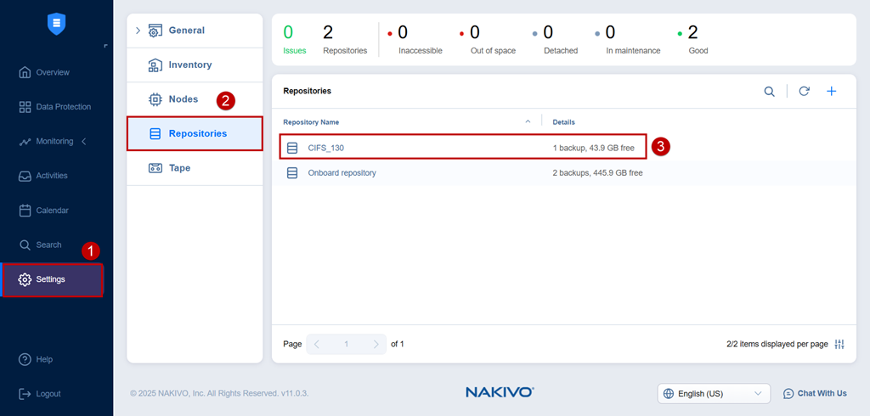870x416 pixels.
Task: Click the General settings icon
Action: point(155,31)
